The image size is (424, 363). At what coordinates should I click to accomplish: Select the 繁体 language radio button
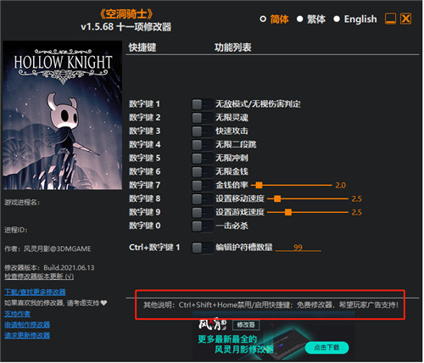(300, 19)
